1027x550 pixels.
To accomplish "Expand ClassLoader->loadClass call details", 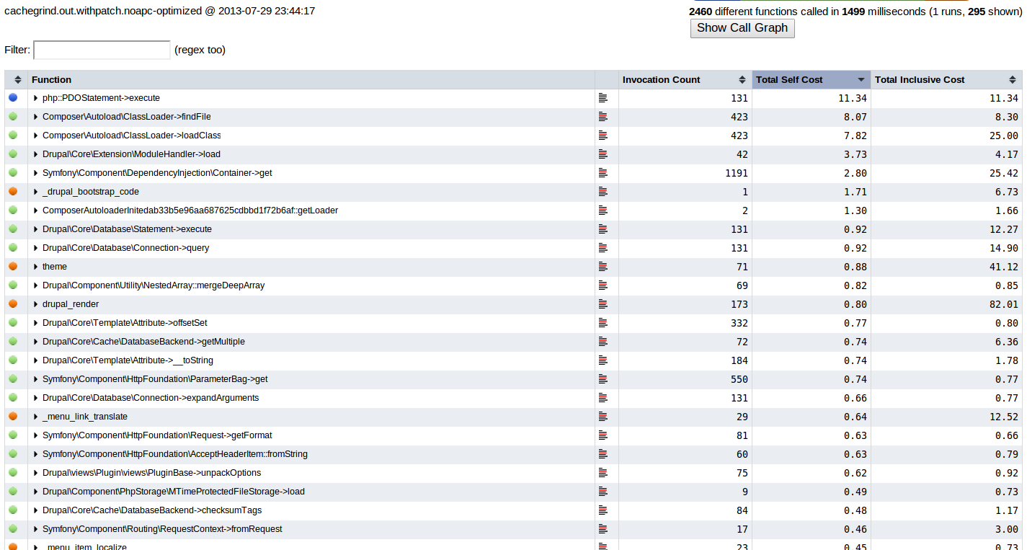I will pos(36,136).
